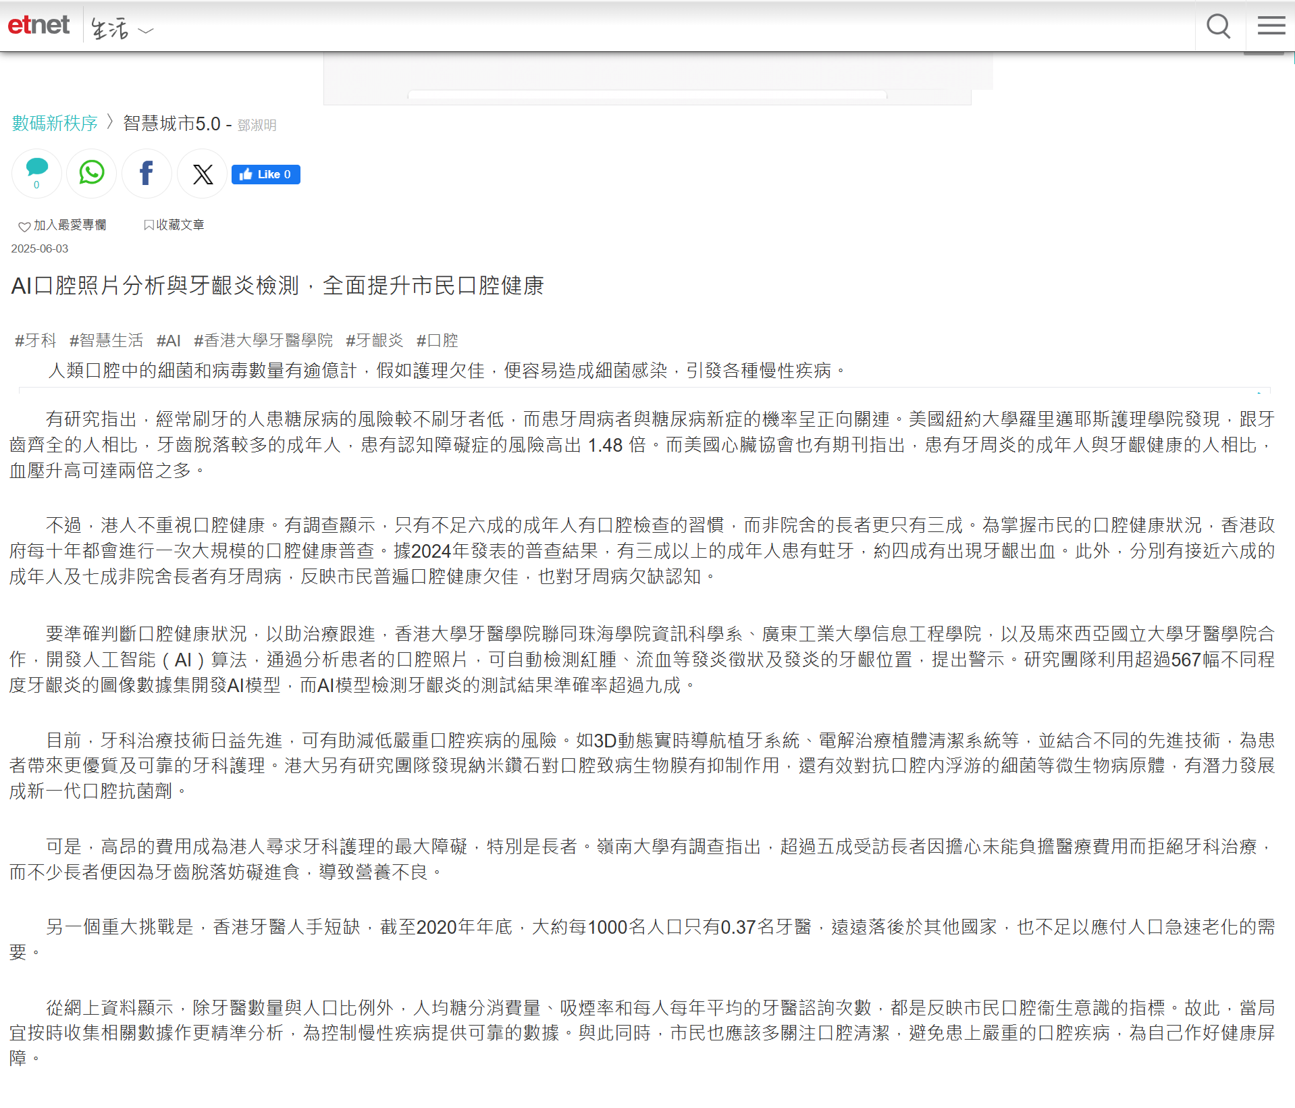The width and height of the screenshot is (1295, 1108).
Task: Open the comments bubble icon
Action: pos(36,174)
